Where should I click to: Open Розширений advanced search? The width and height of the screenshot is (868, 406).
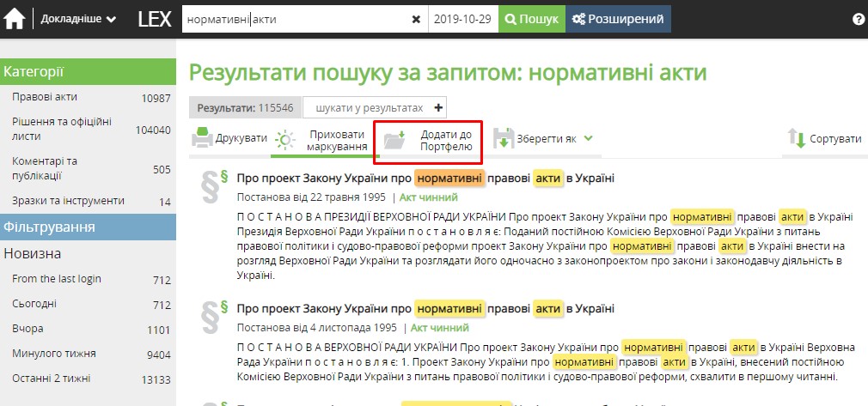pyautogui.click(x=618, y=19)
